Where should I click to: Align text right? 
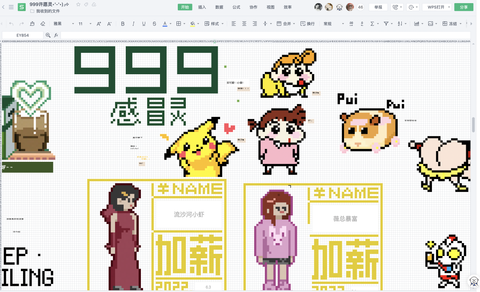(x=254, y=24)
